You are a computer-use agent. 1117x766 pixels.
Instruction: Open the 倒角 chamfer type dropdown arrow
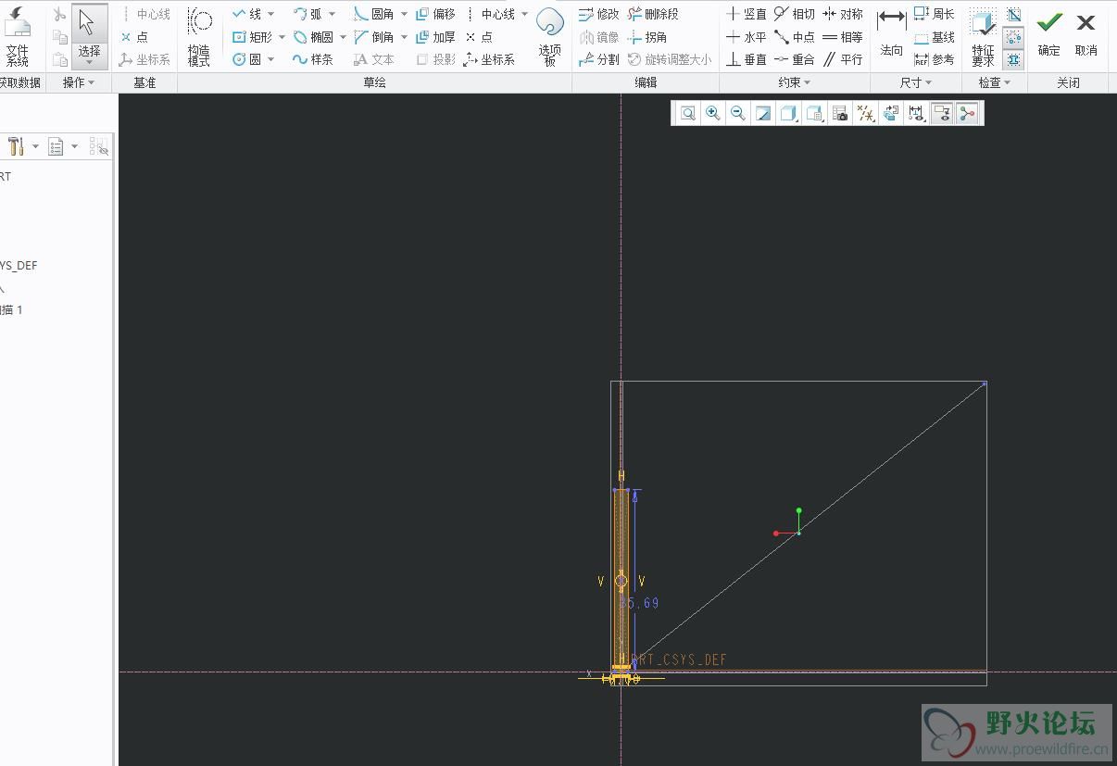pos(404,37)
